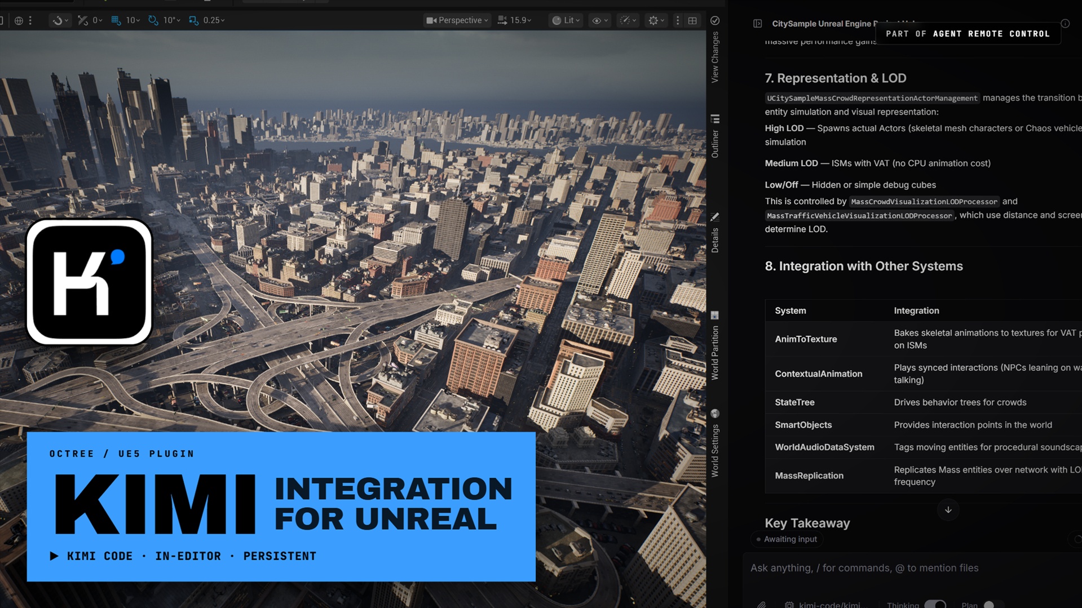
Task: Open the viewport layout grid icon
Action: pyautogui.click(x=692, y=20)
